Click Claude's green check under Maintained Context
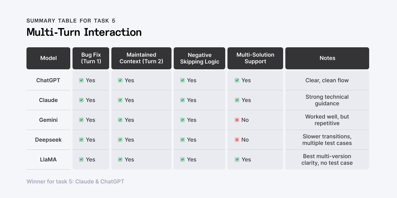The width and height of the screenshot is (397, 198). click(120, 100)
